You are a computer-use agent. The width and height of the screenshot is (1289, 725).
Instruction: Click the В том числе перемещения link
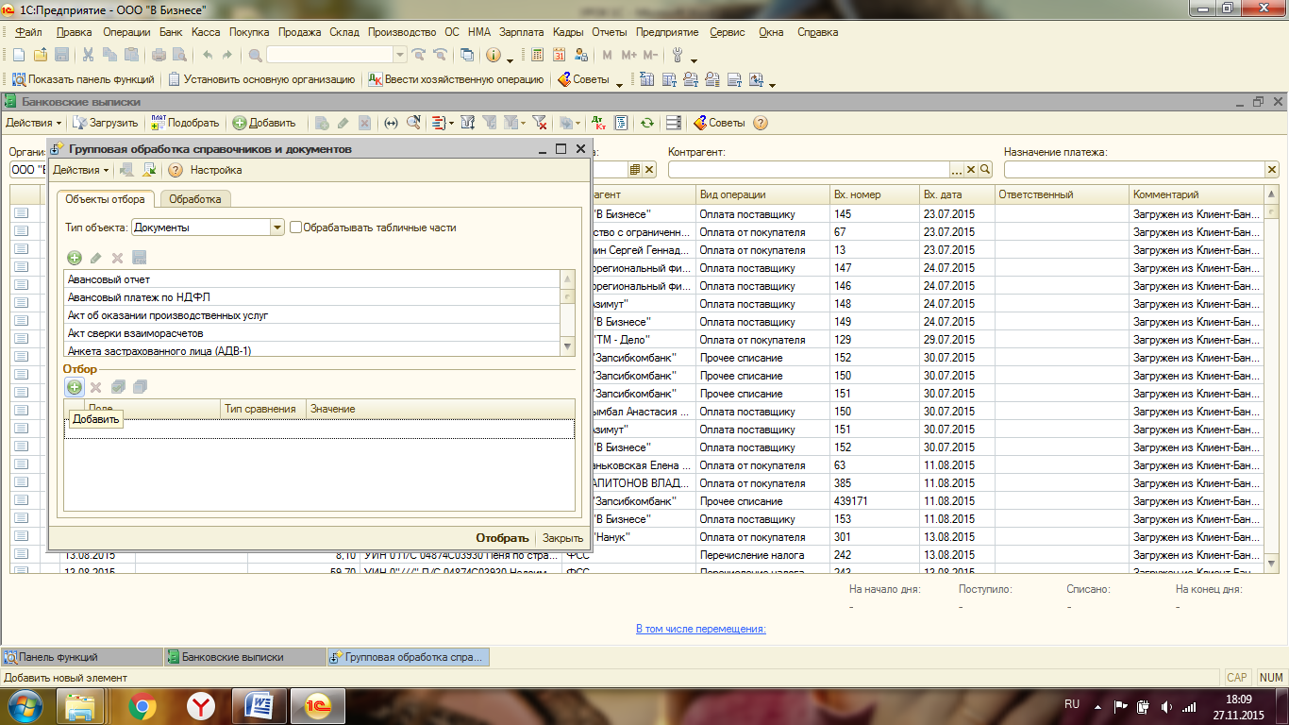click(701, 629)
